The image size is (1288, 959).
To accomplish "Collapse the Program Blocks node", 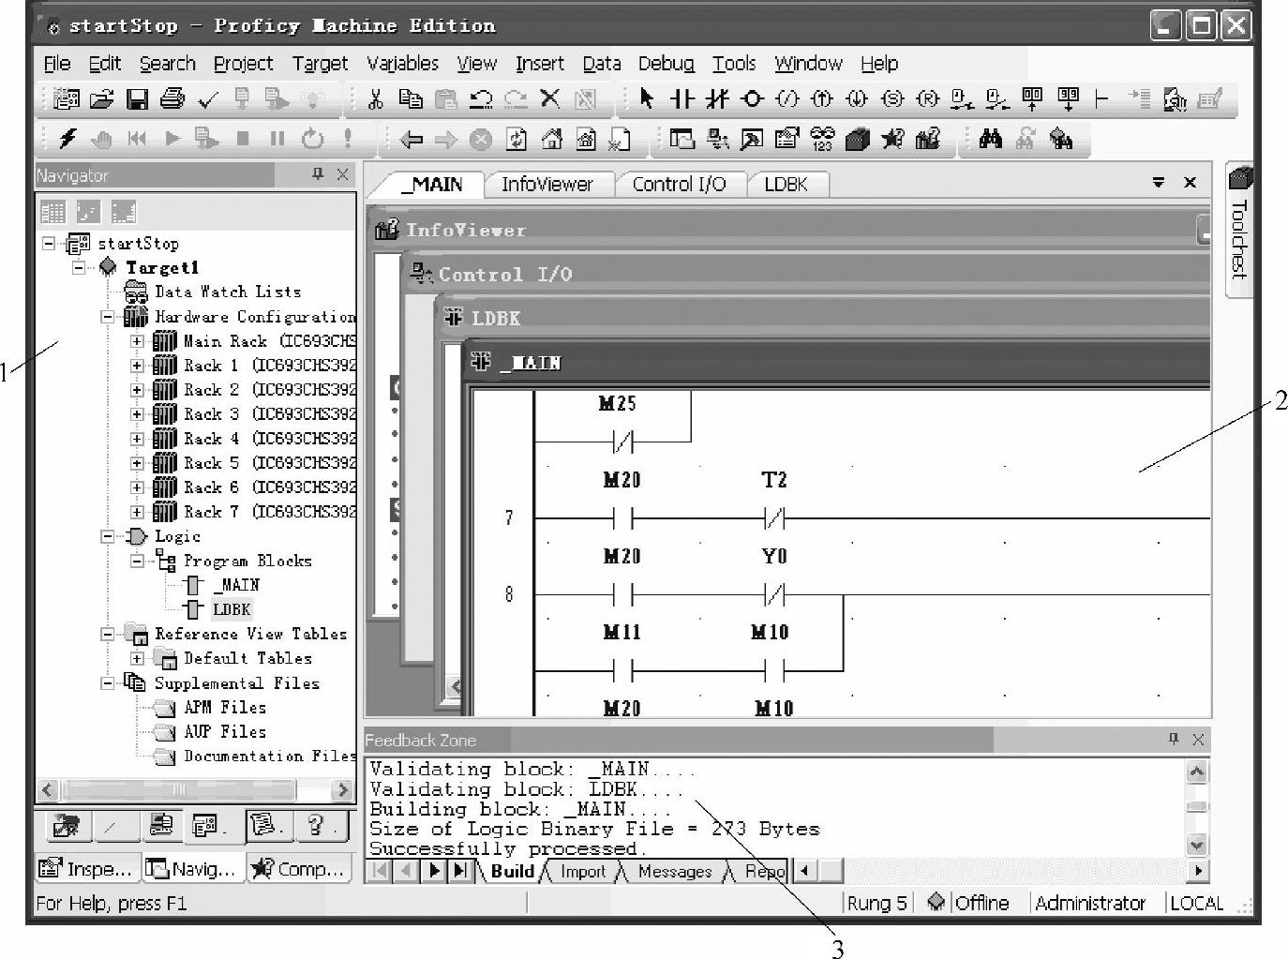I will [x=137, y=561].
